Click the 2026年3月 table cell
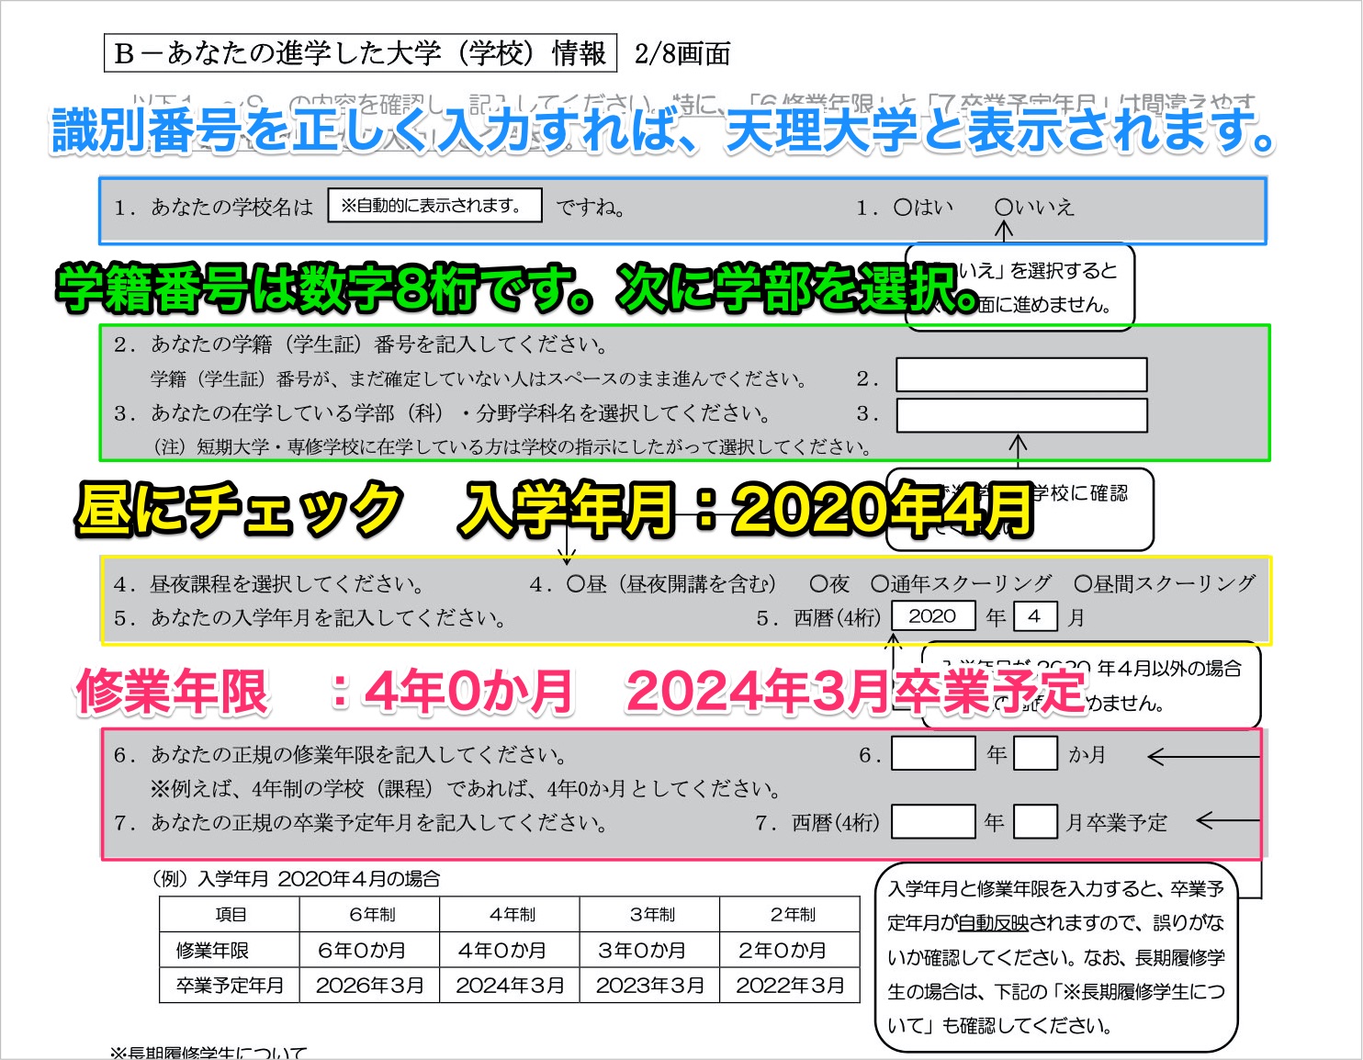Screen dimensions: 1363x1060 (370, 985)
